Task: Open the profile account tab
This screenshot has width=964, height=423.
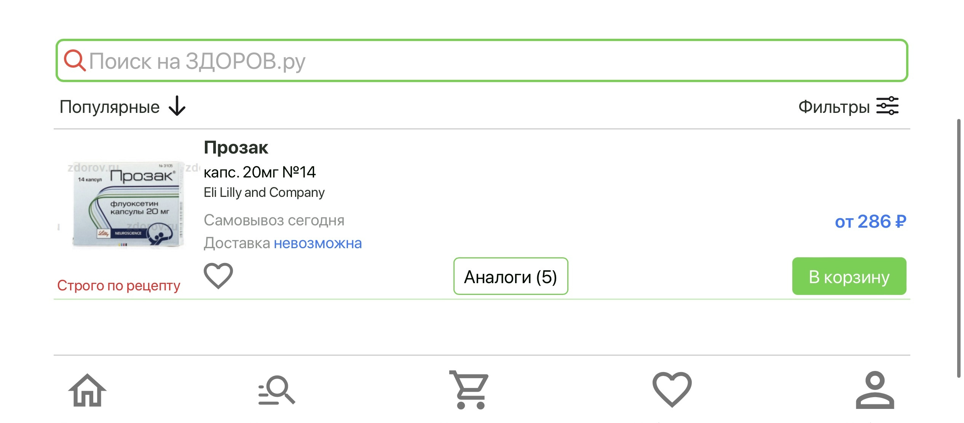Action: [x=875, y=390]
